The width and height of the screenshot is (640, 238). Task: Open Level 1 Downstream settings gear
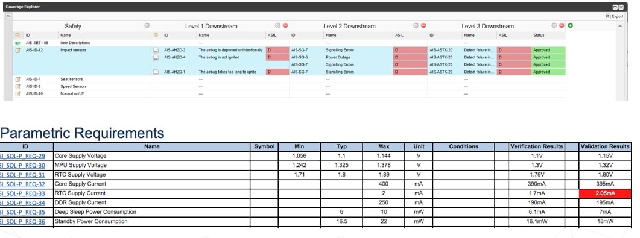pyautogui.click(x=277, y=26)
